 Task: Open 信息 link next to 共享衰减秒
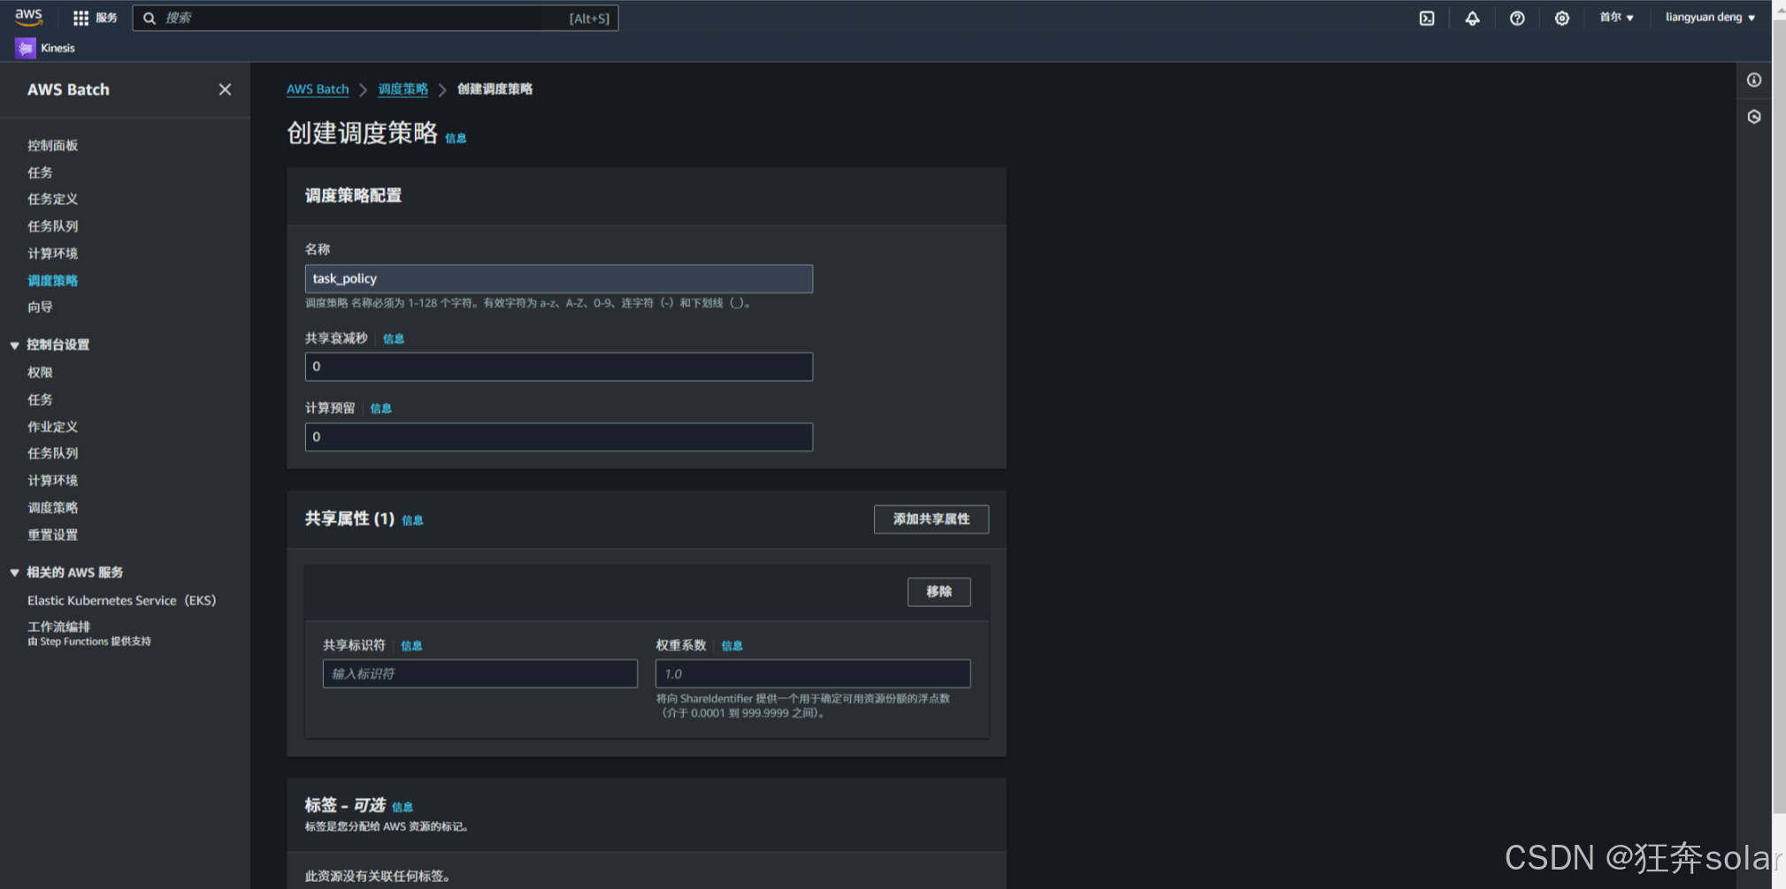[394, 338]
